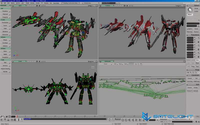Click the next frame step icon
This screenshot has width=200, height=125.
[x=126, y=120]
